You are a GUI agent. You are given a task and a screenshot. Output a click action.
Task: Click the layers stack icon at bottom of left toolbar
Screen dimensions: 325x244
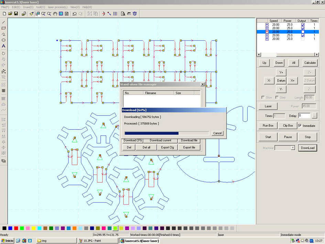(x=3, y=161)
